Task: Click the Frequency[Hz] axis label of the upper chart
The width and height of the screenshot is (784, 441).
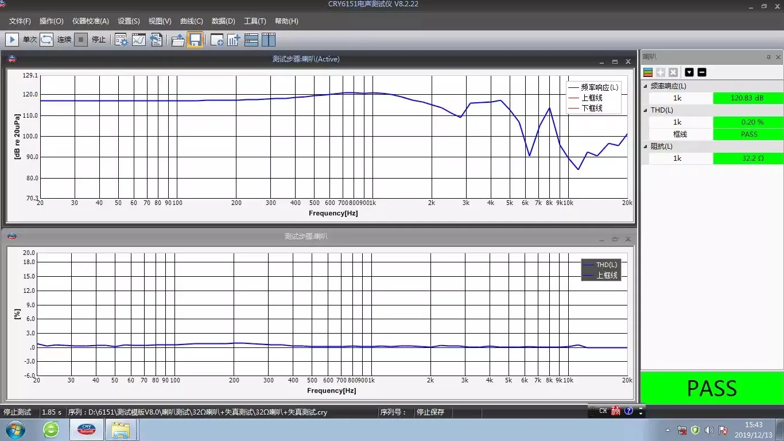Action: [x=333, y=214]
